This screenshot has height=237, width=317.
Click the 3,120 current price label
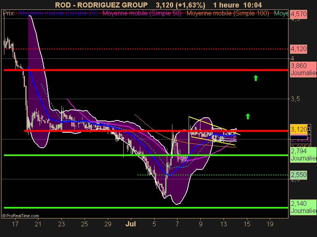tap(299, 129)
